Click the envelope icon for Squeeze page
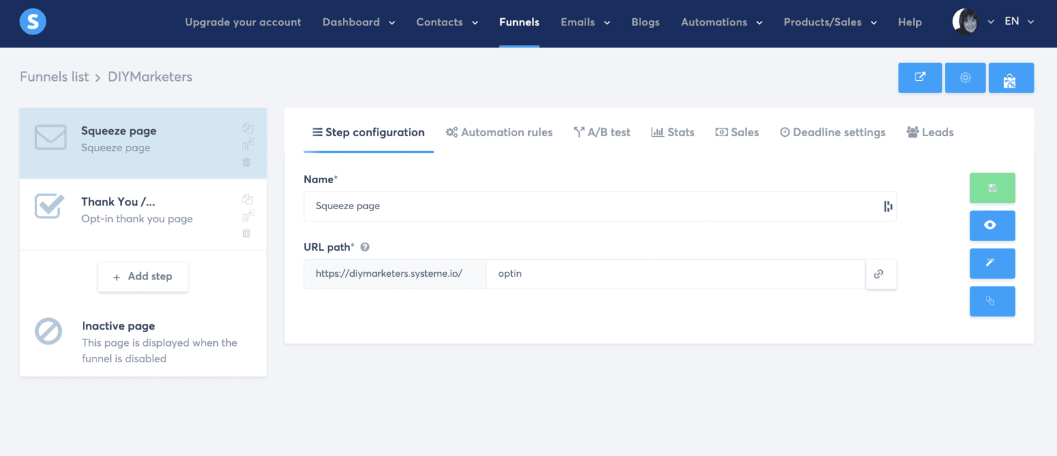Viewport: 1057px width, 456px height. [50, 137]
